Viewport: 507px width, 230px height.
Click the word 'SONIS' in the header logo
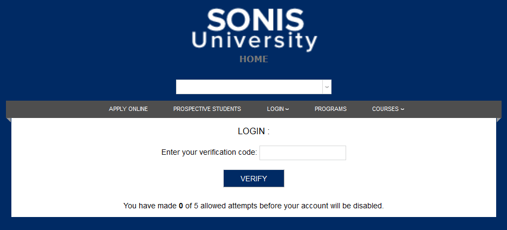tap(255, 20)
